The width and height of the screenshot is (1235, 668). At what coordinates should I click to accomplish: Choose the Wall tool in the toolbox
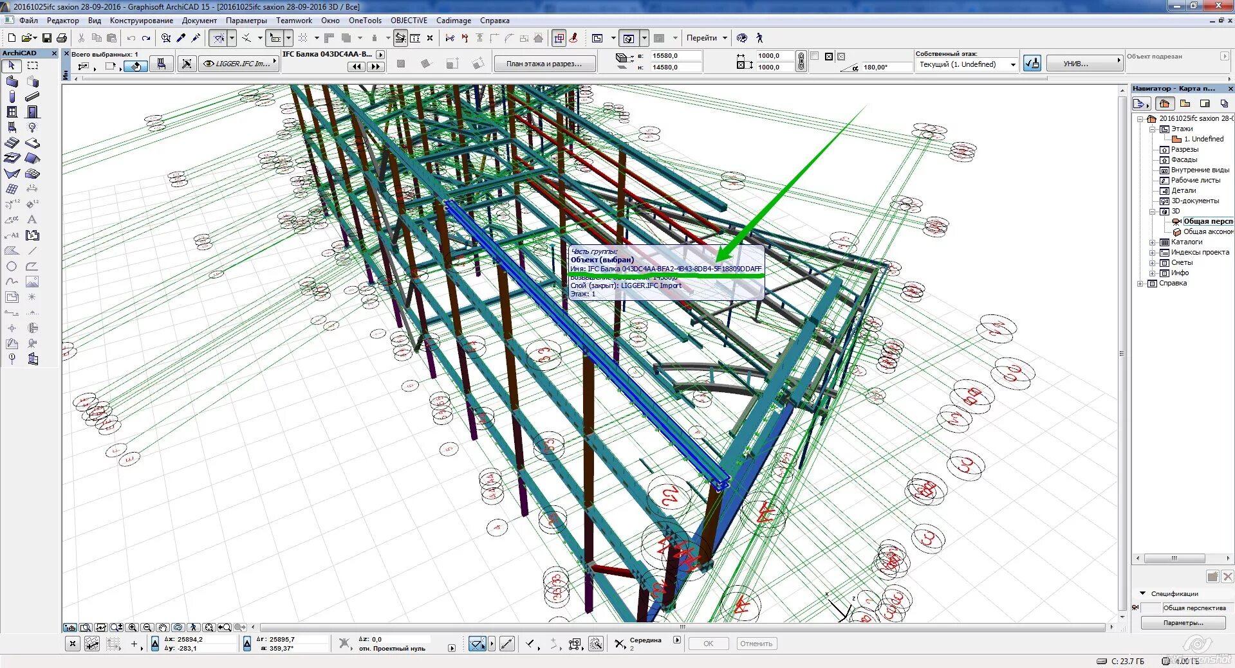12,82
